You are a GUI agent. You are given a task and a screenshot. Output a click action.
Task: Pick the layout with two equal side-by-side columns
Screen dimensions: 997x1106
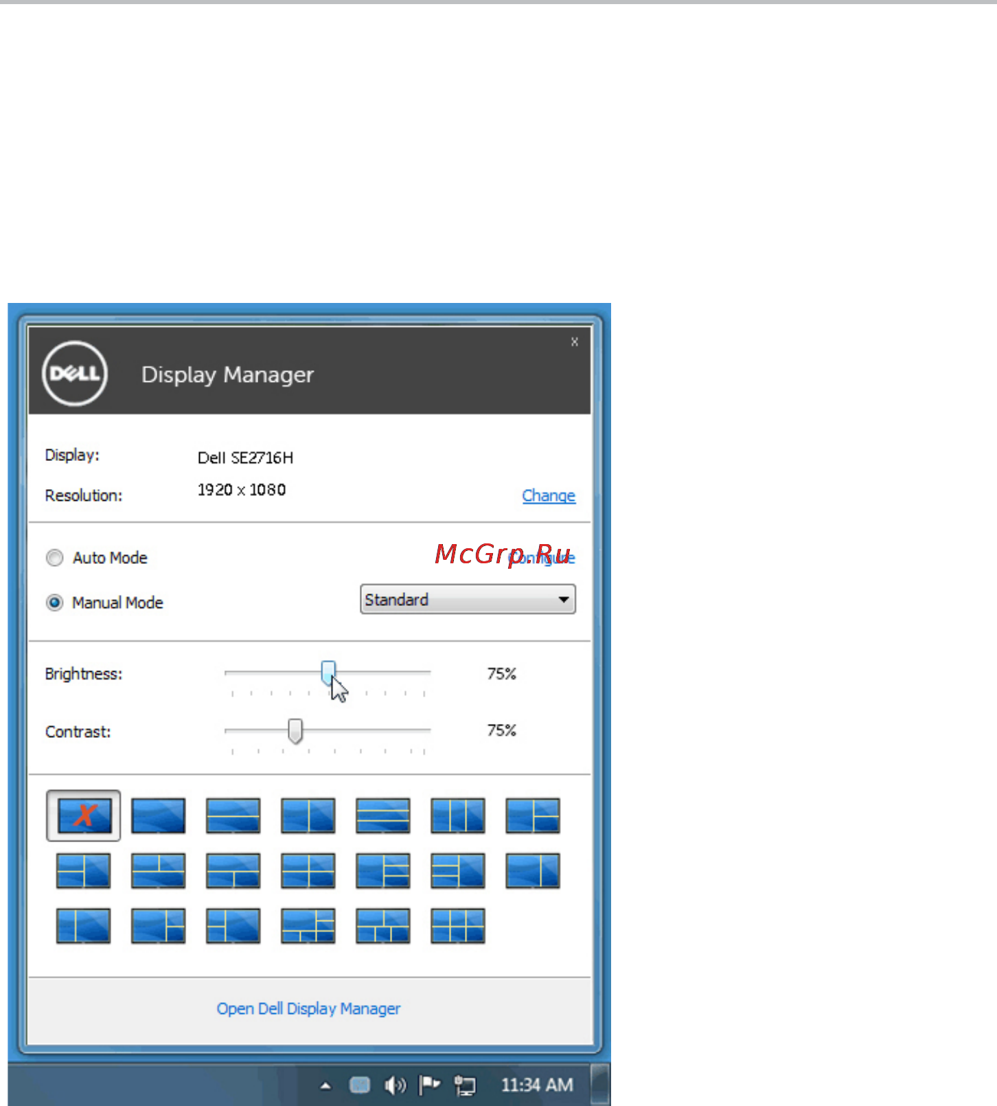click(x=308, y=815)
